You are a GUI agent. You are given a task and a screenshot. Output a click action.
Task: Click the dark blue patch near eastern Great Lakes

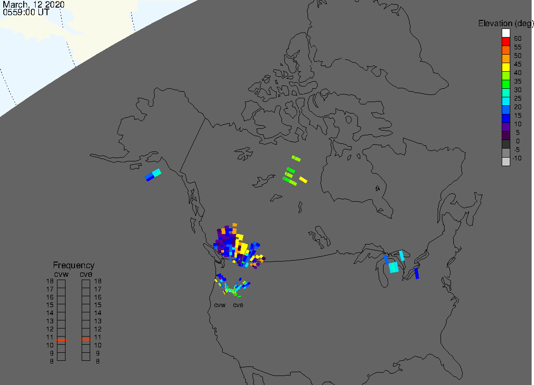416,273
